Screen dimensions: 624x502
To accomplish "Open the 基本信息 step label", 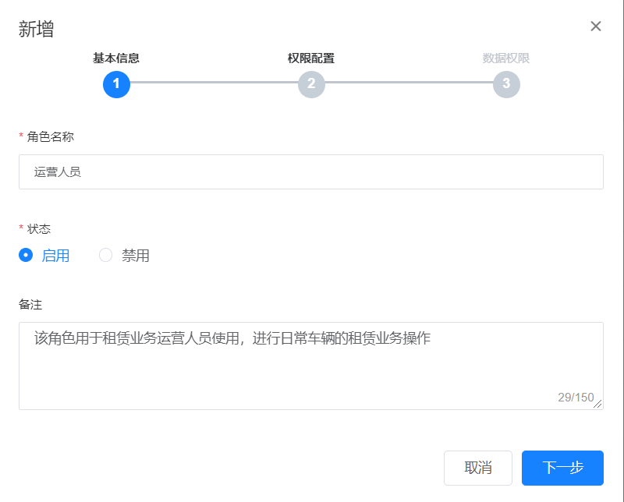I will coord(116,58).
